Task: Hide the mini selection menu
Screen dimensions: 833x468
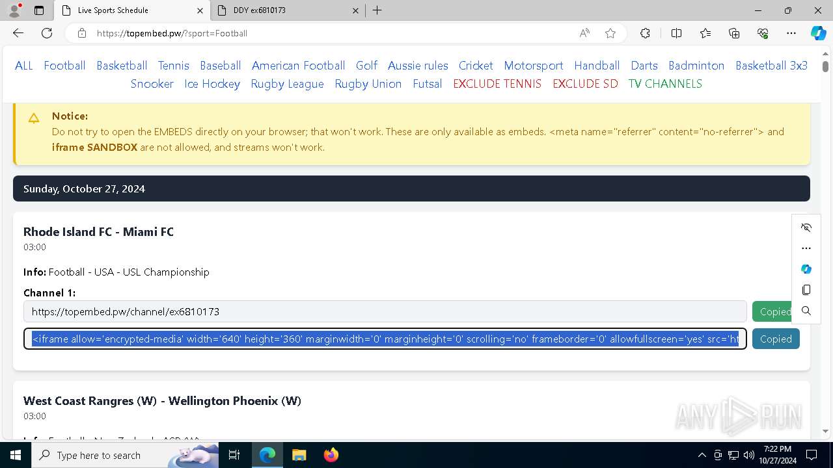Action: pyautogui.click(x=806, y=227)
